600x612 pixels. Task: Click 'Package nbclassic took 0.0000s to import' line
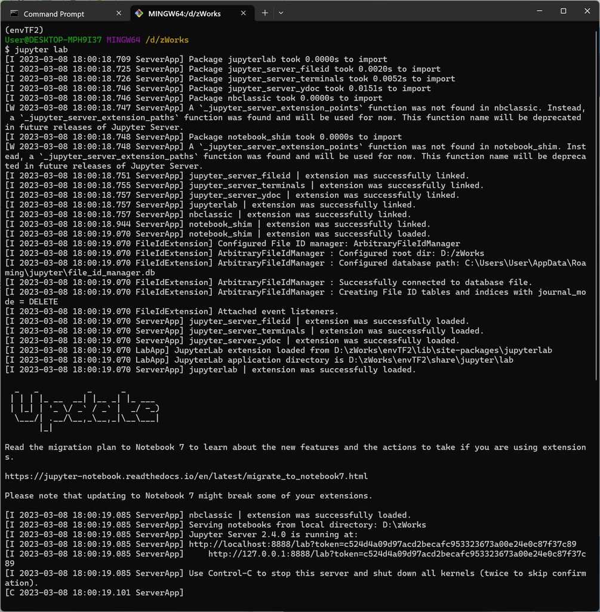click(x=193, y=98)
